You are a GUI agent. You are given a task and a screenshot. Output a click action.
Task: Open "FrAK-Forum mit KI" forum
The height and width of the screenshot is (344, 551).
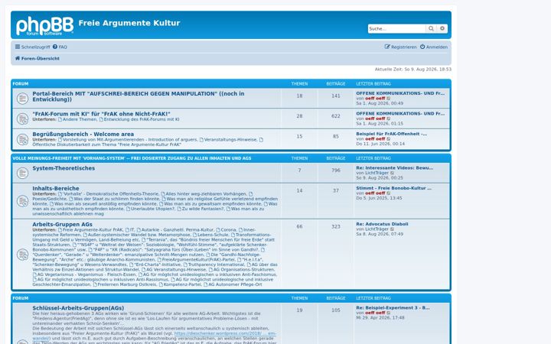click(101, 114)
